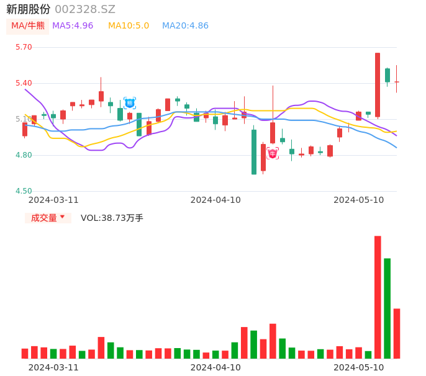Click the VOL:38.73万手 volume readout

[112, 218]
